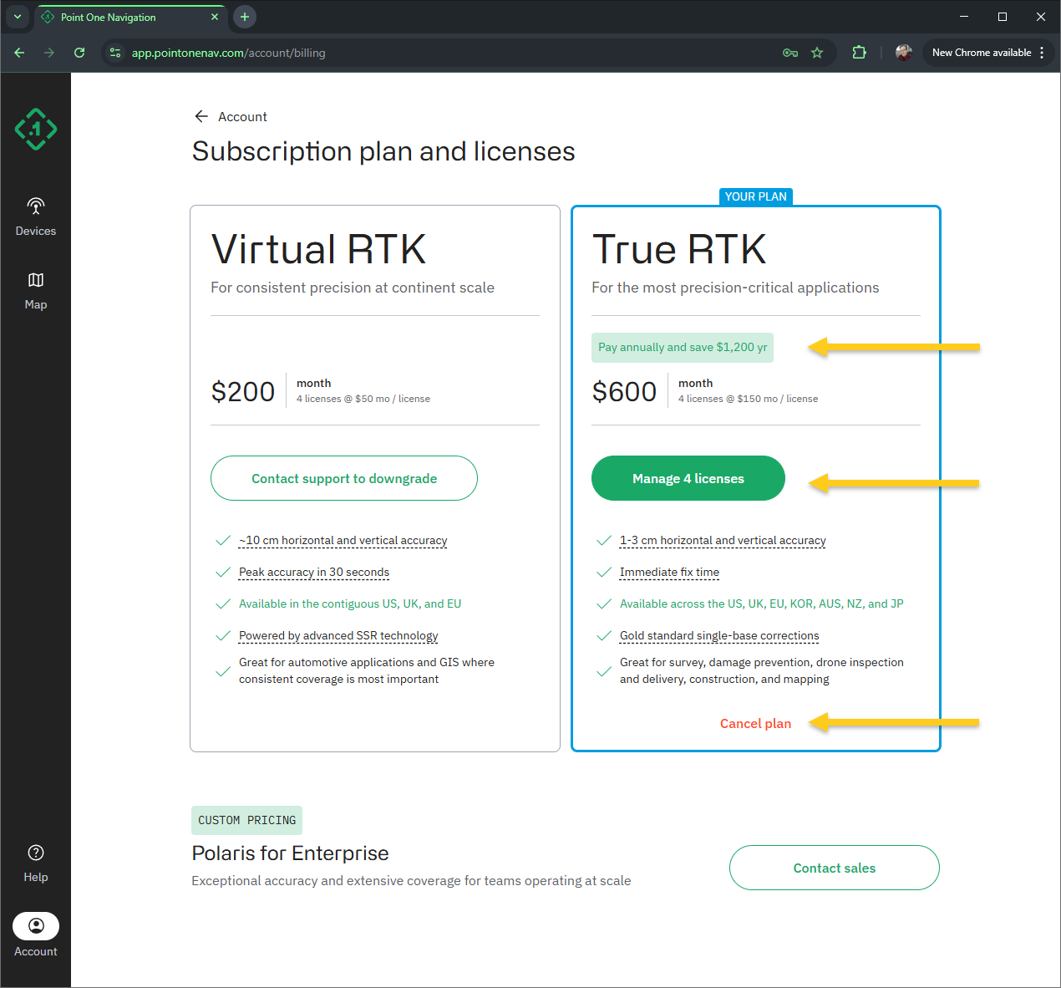Click Contact sales button
This screenshot has width=1061, height=988.
coord(835,868)
